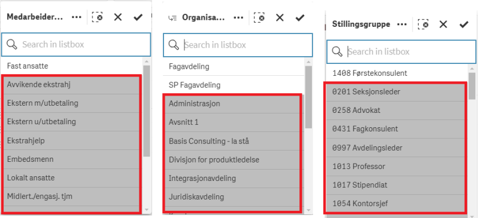Select Ekstern m/utbetaling value

(x=72, y=103)
